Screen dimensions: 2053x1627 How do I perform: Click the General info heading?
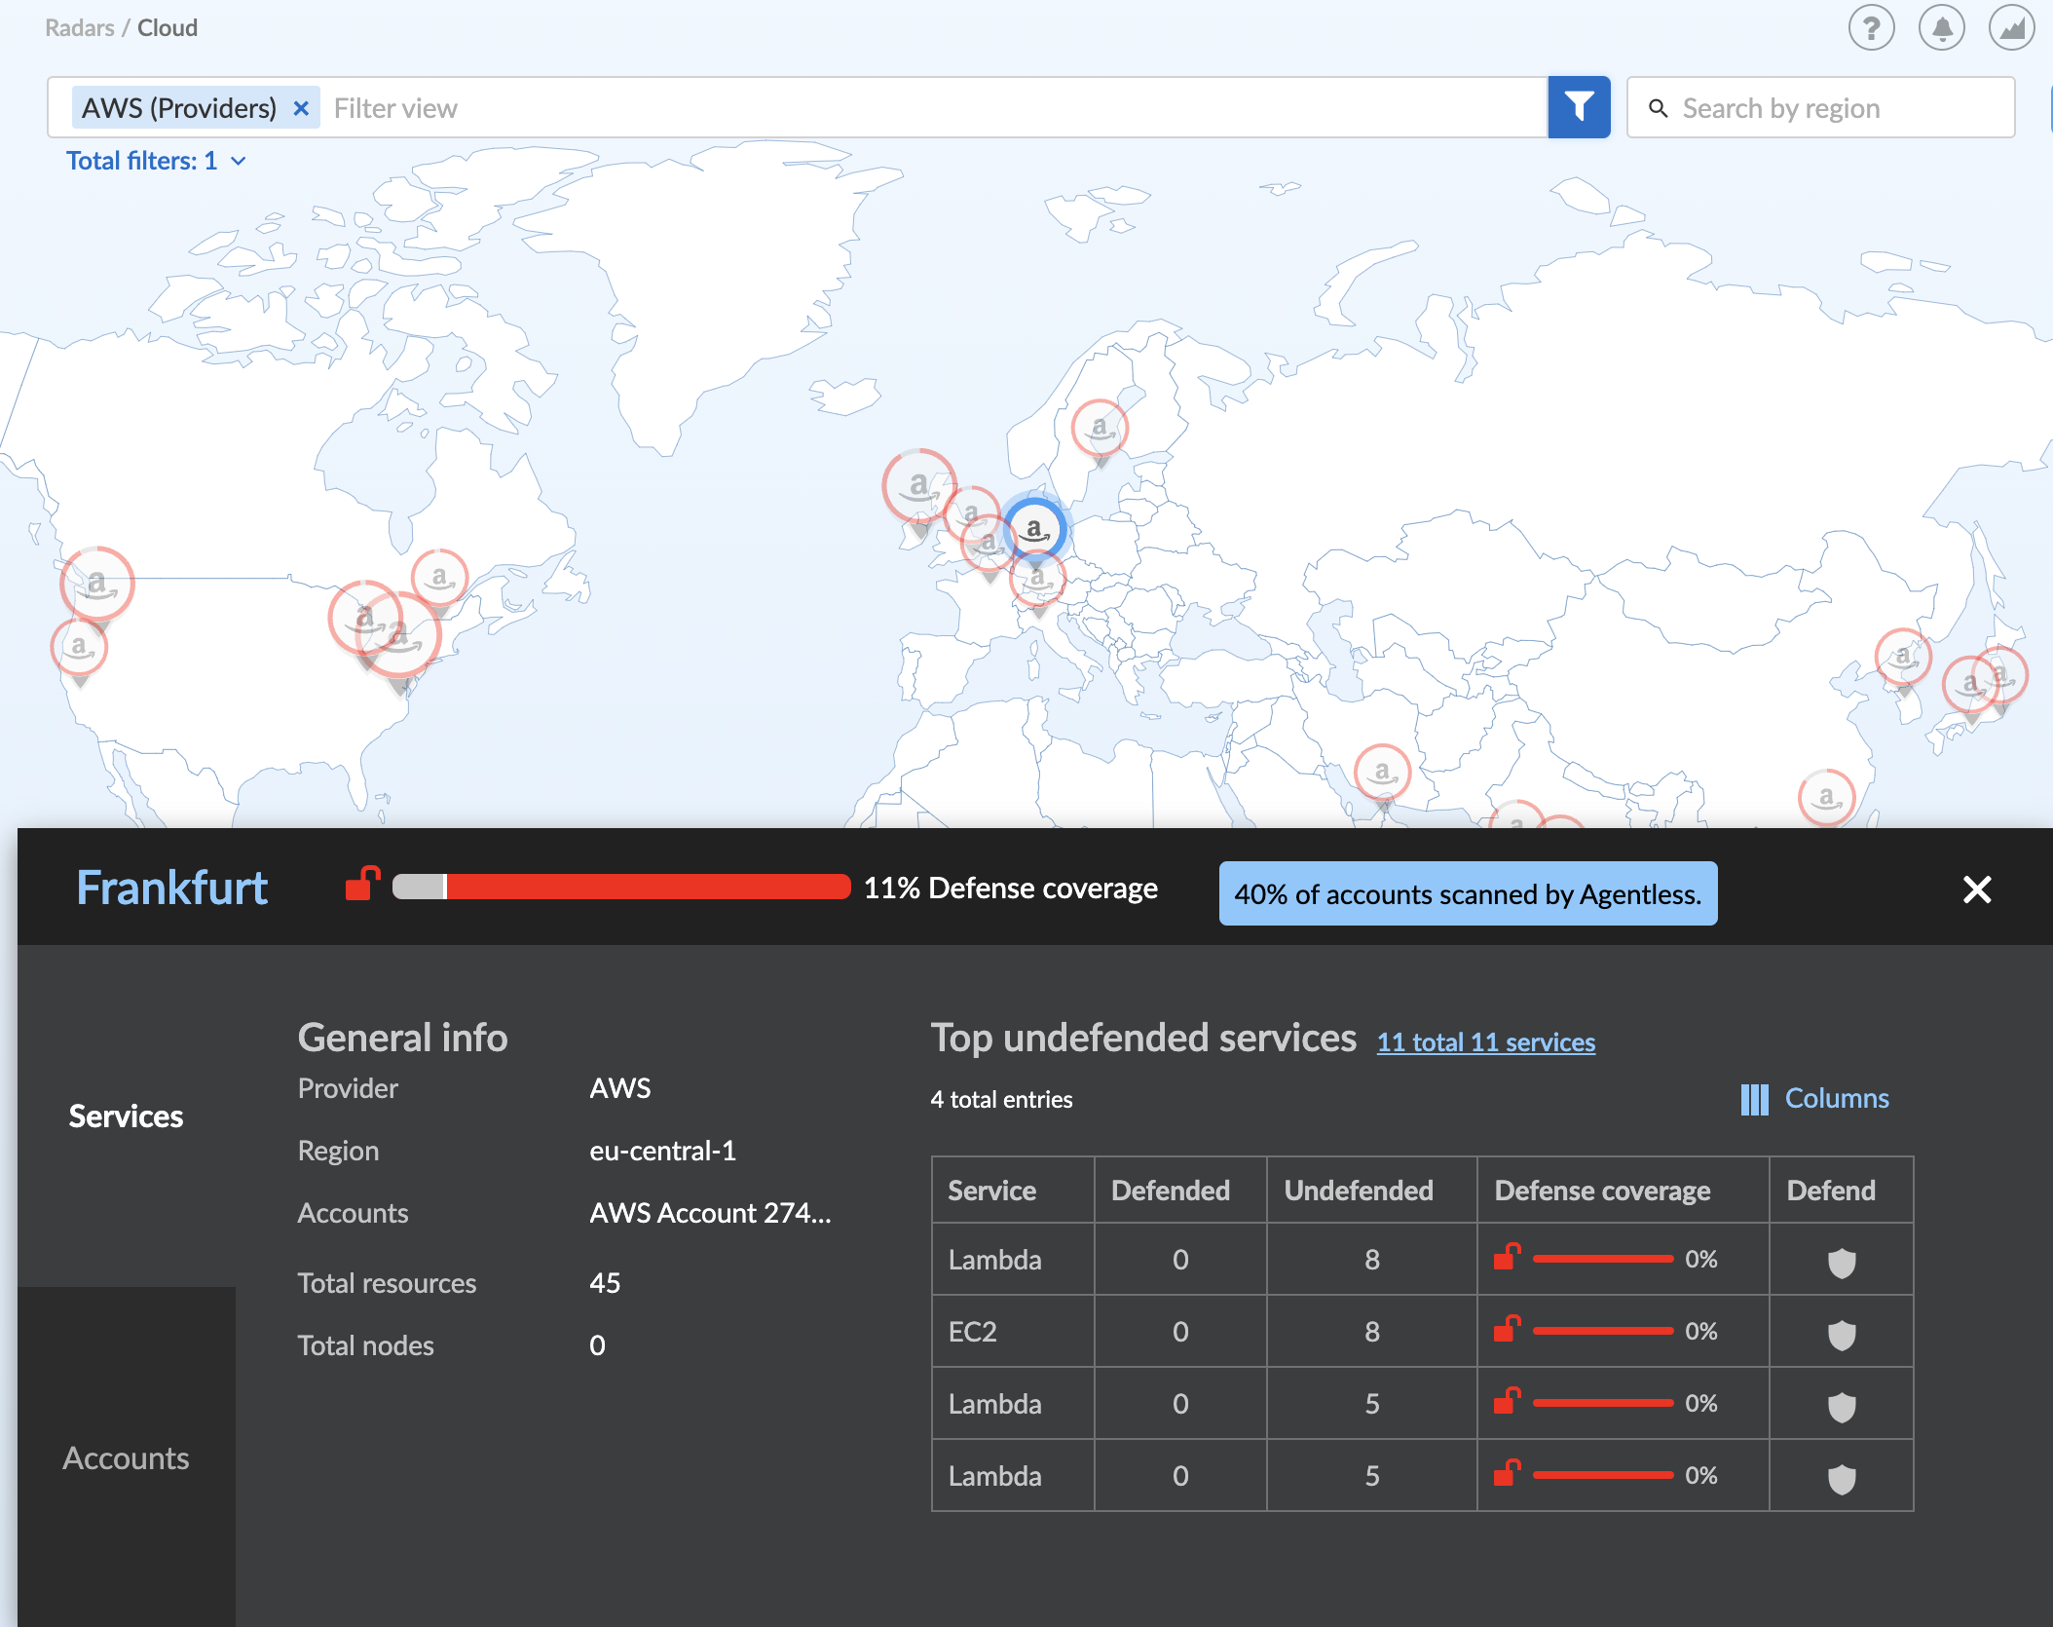point(402,1038)
